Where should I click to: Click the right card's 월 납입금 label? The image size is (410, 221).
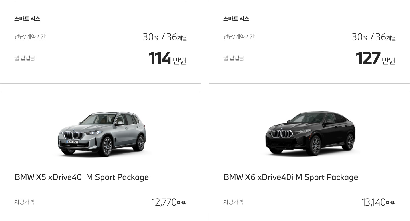tap(234, 58)
